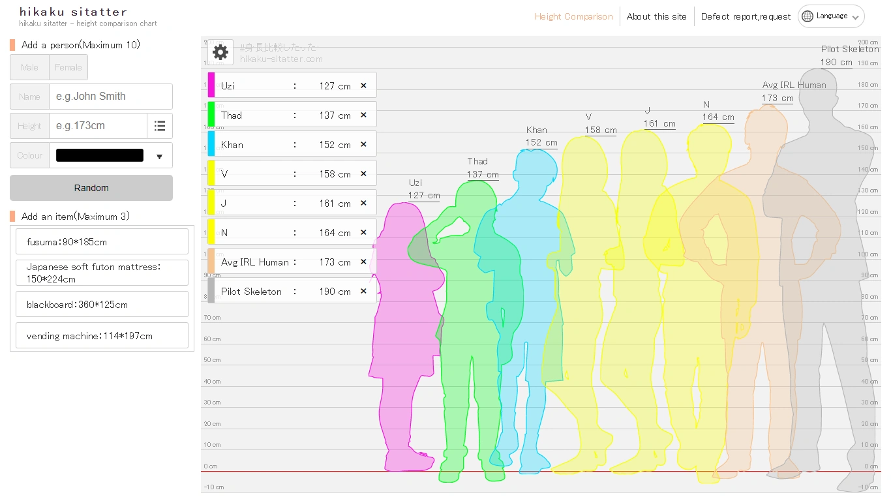Remove Khan from the comparison list
The image size is (891, 501).
[363, 144]
